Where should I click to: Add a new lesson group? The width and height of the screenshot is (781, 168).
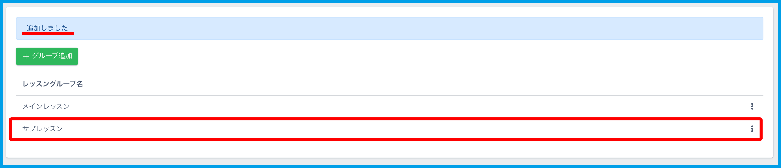pyautogui.click(x=47, y=56)
